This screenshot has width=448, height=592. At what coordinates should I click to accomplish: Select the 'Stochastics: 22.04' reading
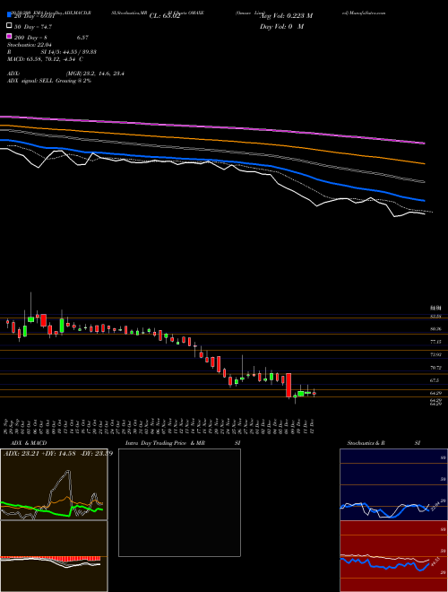click(30, 45)
